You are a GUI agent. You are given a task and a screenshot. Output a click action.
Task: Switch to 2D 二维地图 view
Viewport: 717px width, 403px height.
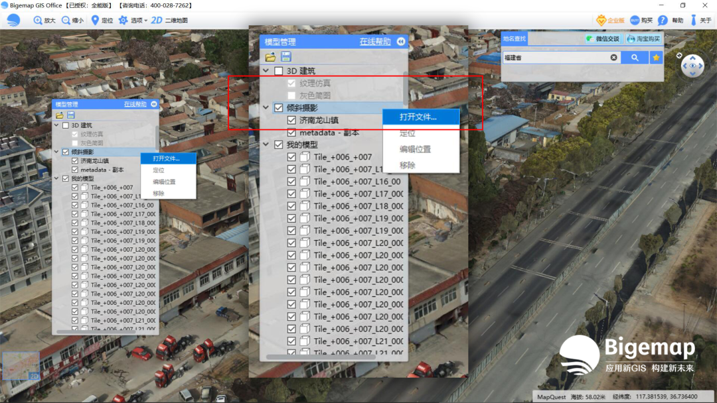[169, 21]
